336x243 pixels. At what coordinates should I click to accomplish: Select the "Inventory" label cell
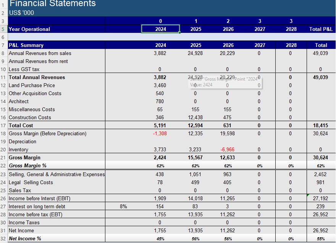18,150
